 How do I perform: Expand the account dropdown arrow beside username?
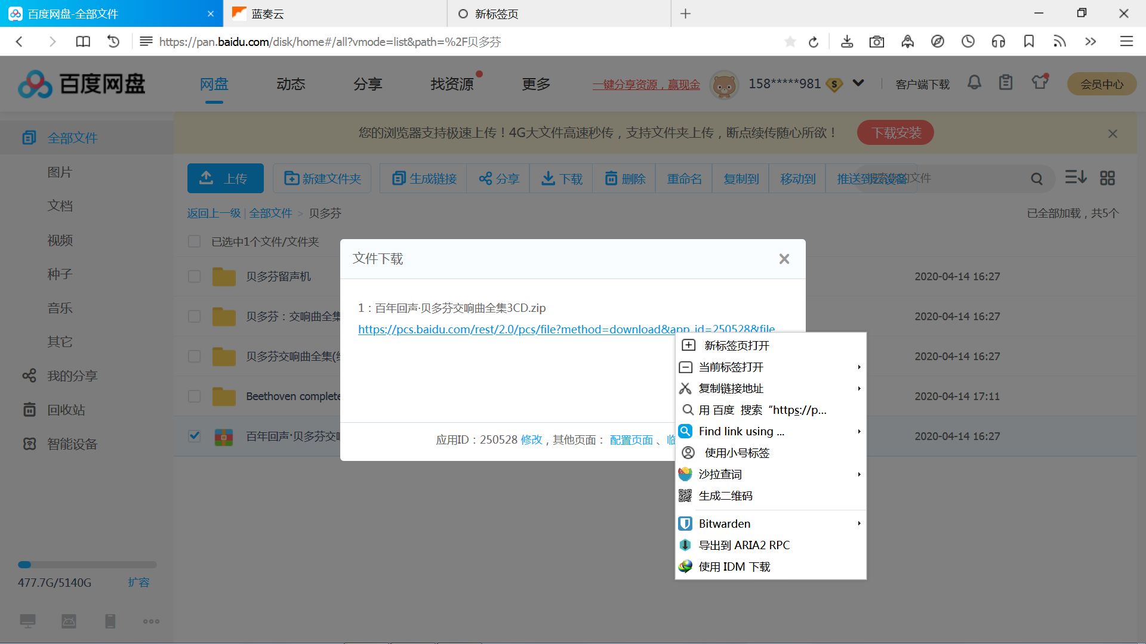858,83
